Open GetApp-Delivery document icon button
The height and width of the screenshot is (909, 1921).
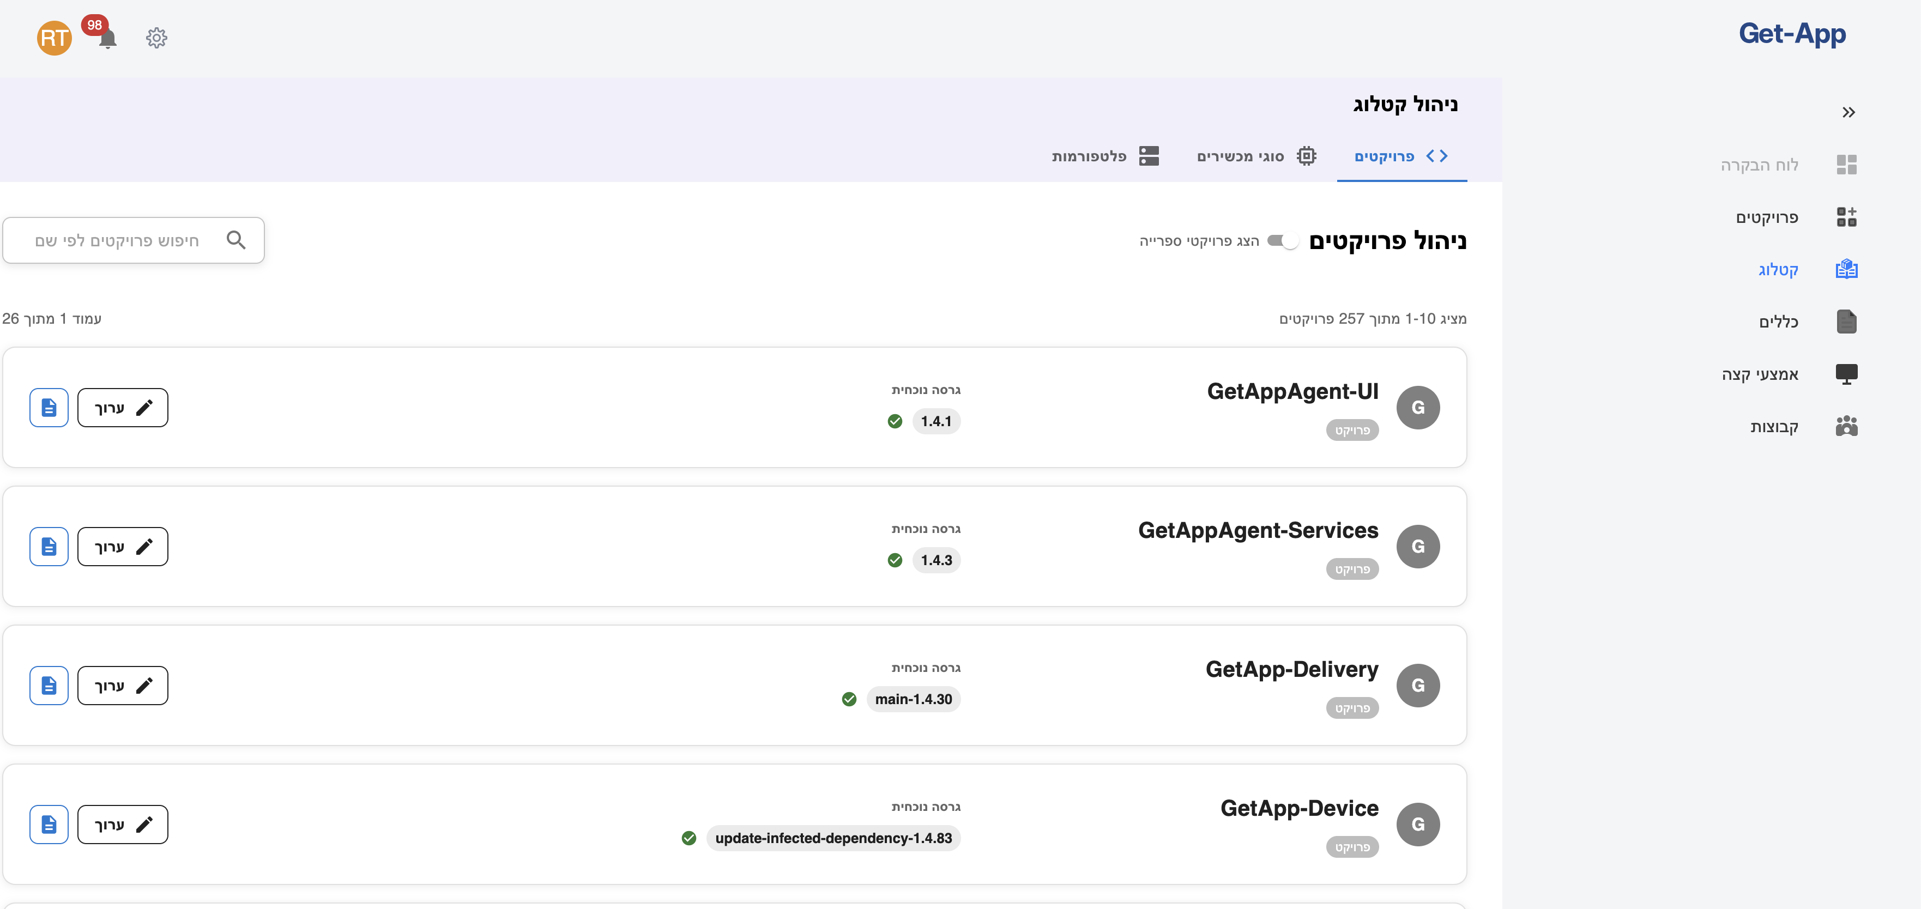point(49,685)
